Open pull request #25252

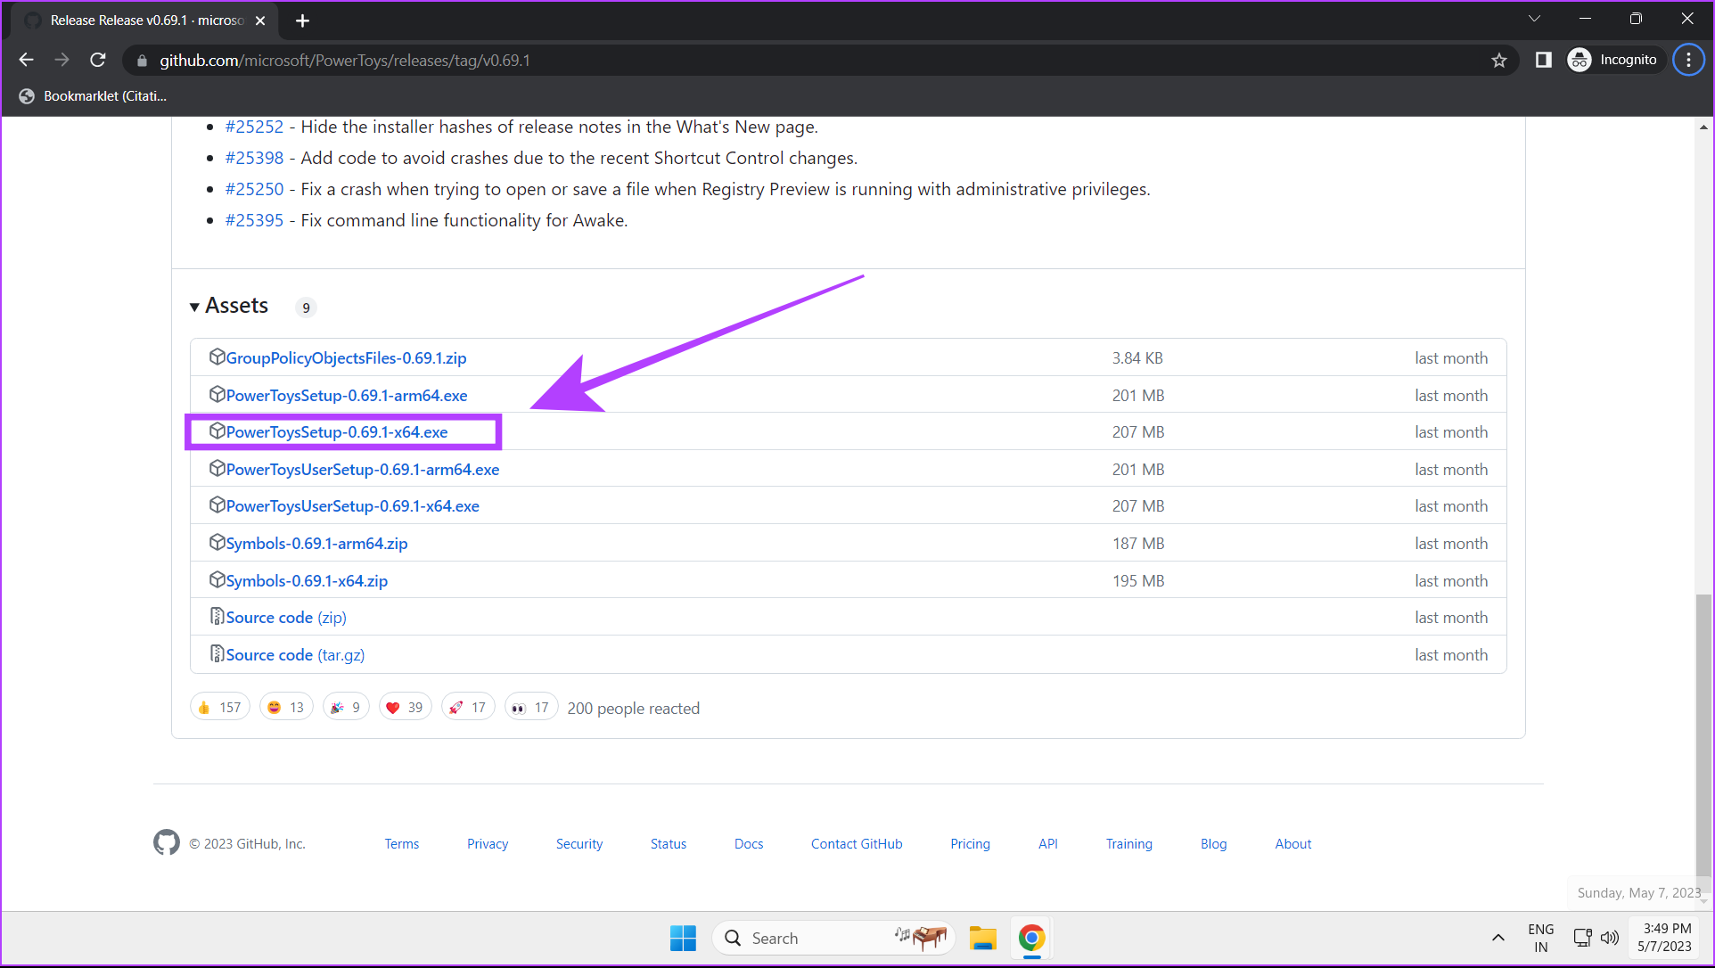(x=255, y=126)
